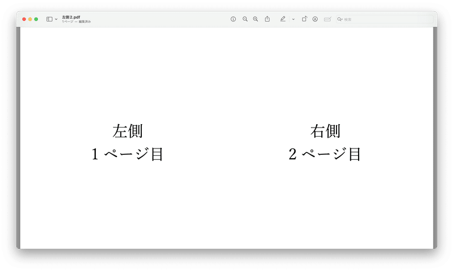
Task: Click the 2 ページ目 text
Action: [x=325, y=154]
